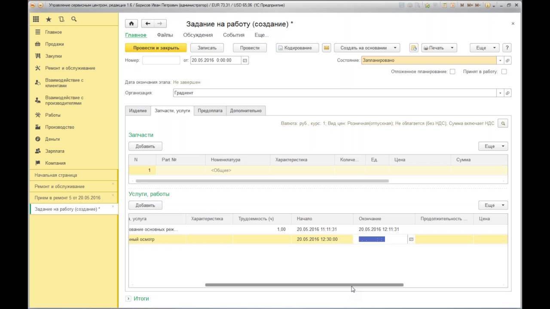The height and width of the screenshot is (309, 550).
Task: Click Добавить button under Запчасти
Action: click(x=145, y=146)
